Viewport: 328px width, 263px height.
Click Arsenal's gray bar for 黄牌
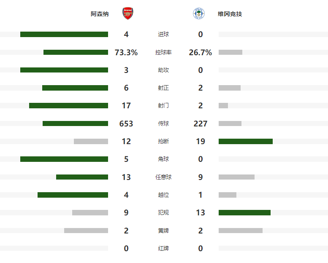tap(86, 231)
